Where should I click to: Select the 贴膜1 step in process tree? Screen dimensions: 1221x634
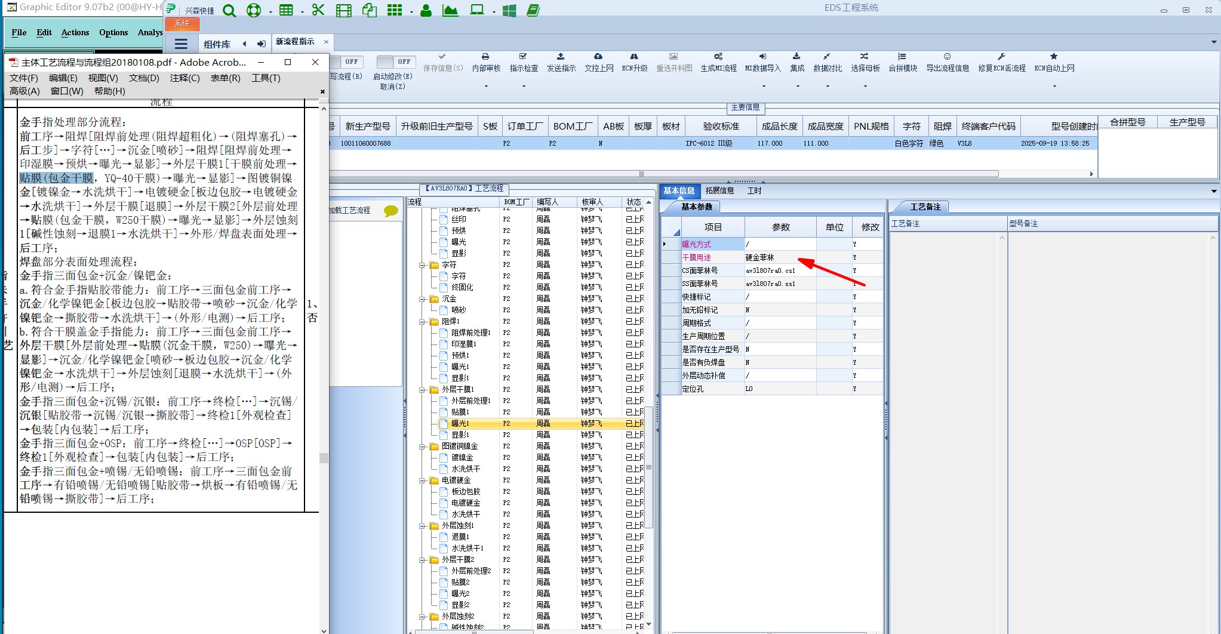460,413
